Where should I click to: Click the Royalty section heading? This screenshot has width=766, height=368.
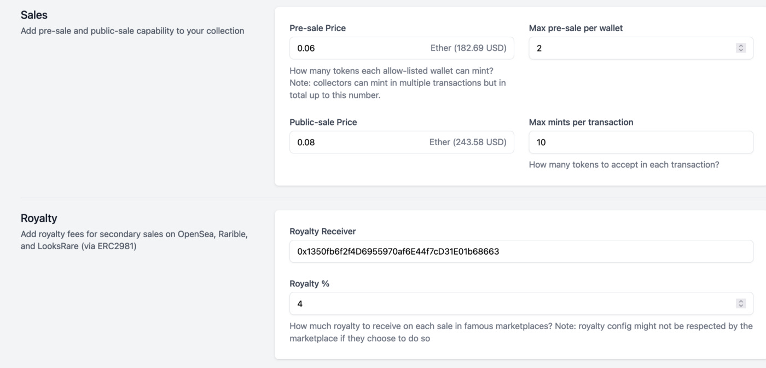click(39, 218)
